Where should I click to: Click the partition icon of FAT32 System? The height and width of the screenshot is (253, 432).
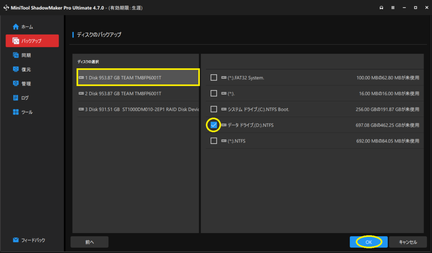[224, 78]
